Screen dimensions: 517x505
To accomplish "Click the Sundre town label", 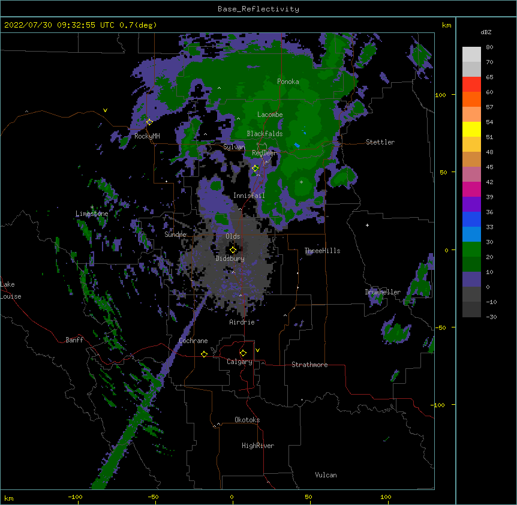I will (x=175, y=235).
